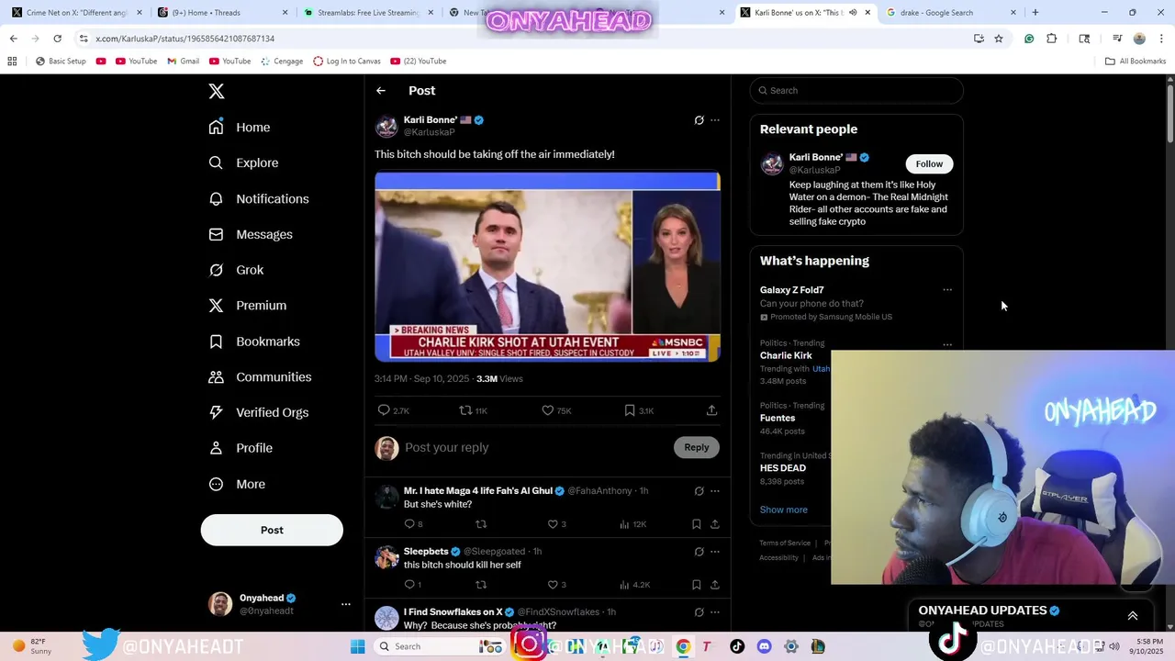1175x661 pixels.
Task: Open Windows Start button
Action: 358,646
